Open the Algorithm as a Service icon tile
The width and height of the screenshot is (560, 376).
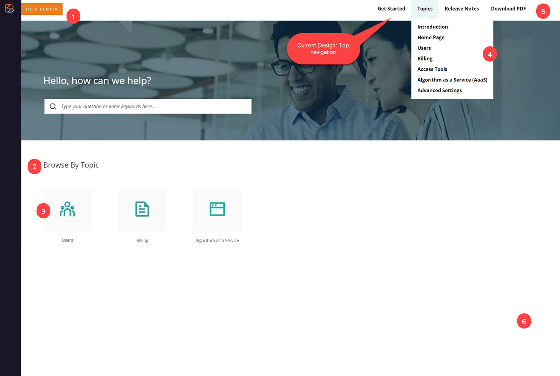(217, 210)
